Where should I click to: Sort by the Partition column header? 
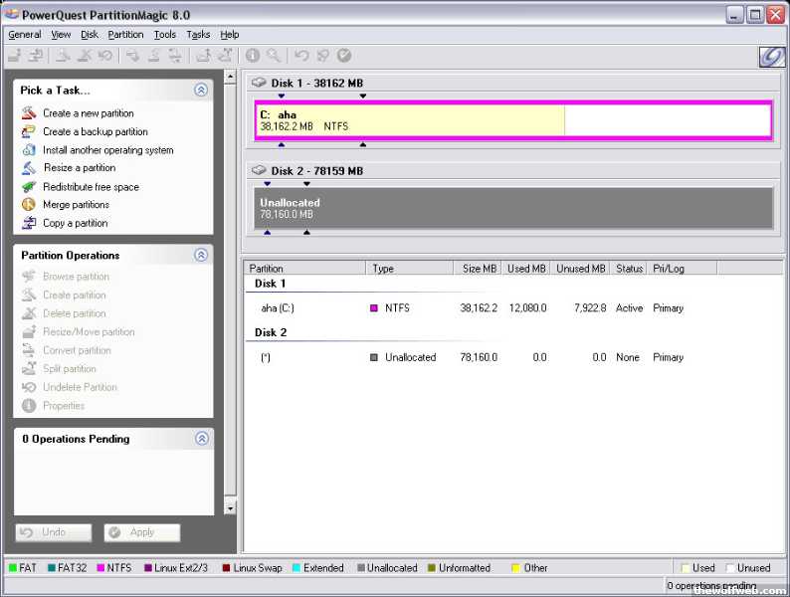305,269
